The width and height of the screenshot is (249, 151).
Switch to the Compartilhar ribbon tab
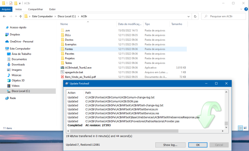(x=36, y=9)
